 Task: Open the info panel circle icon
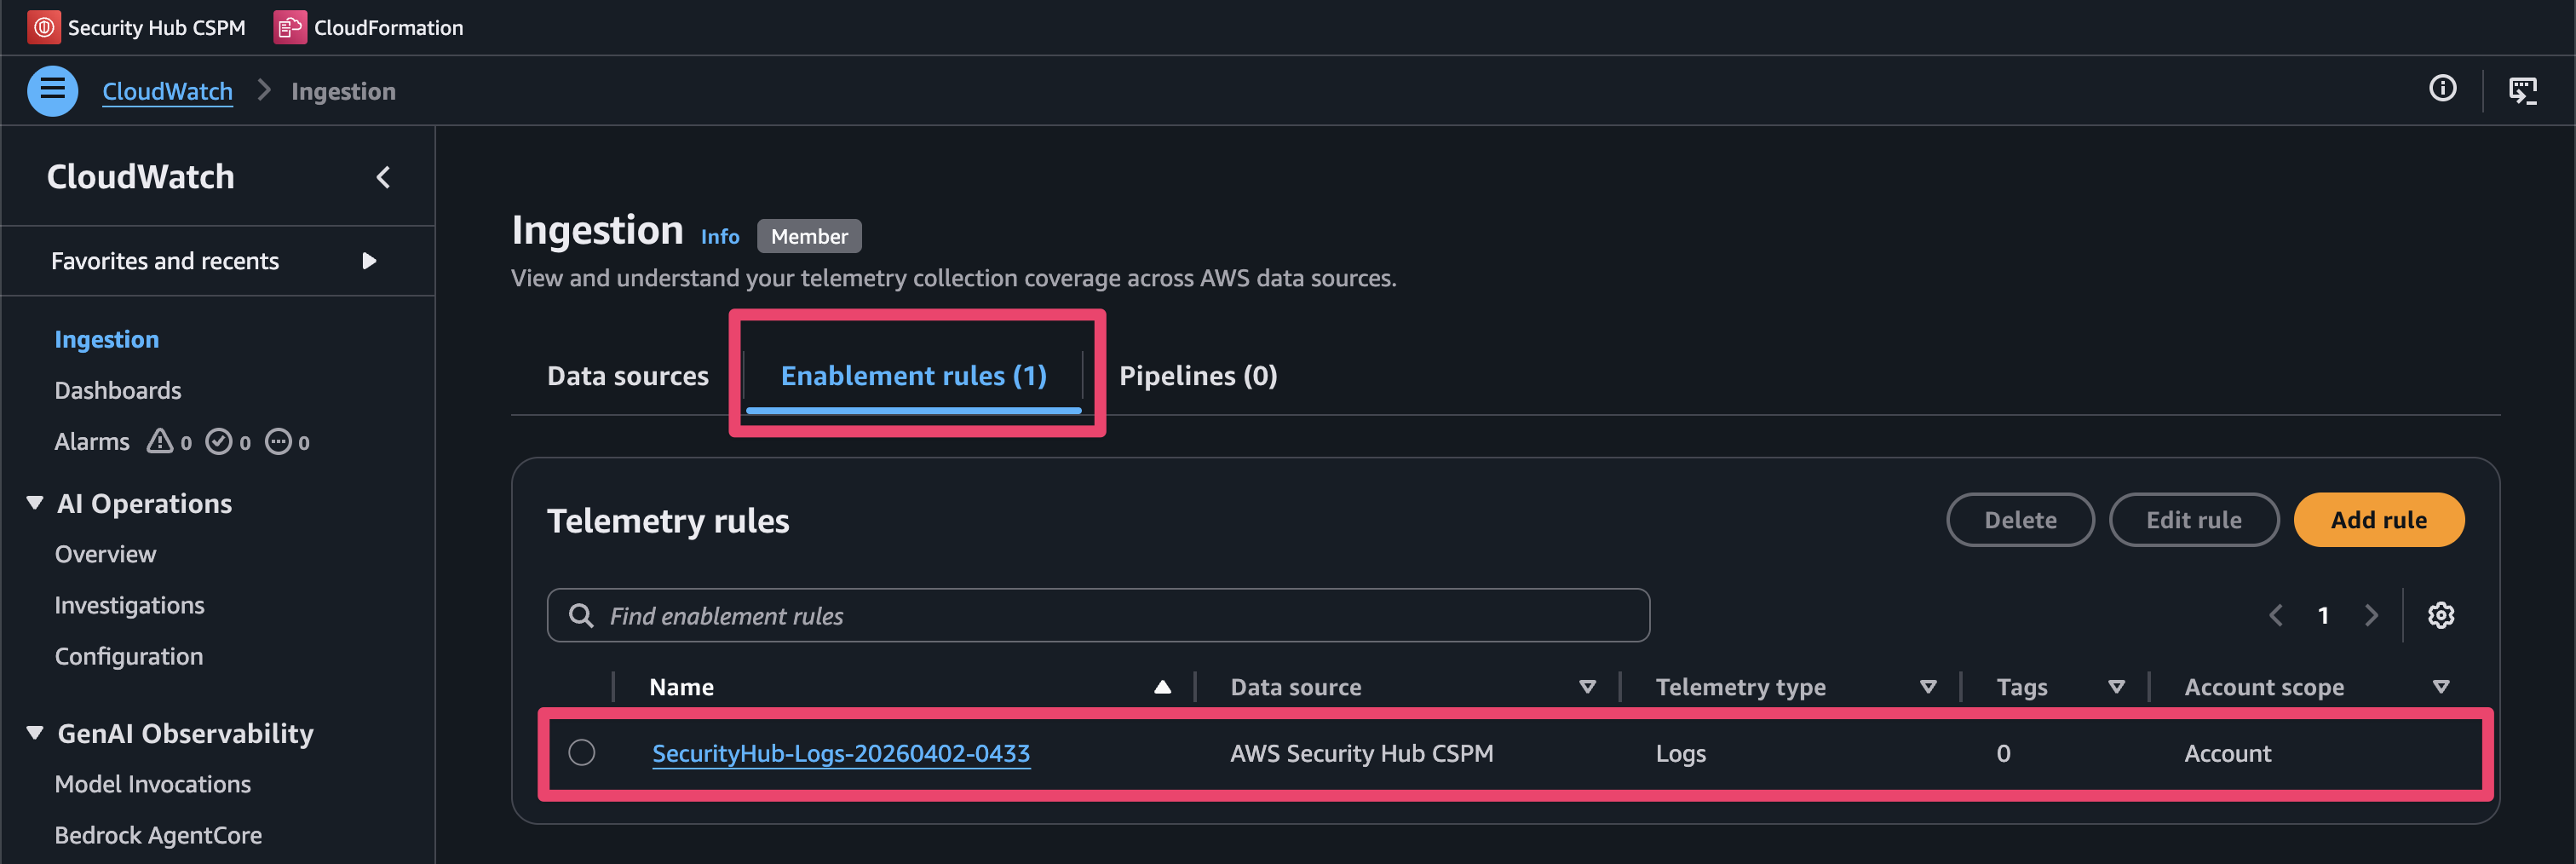[2442, 89]
